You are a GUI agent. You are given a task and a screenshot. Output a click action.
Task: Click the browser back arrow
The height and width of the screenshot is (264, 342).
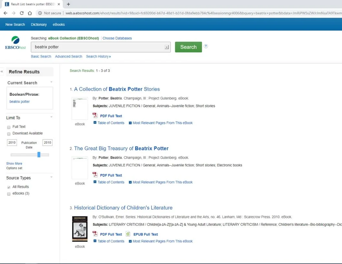[6, 13]
